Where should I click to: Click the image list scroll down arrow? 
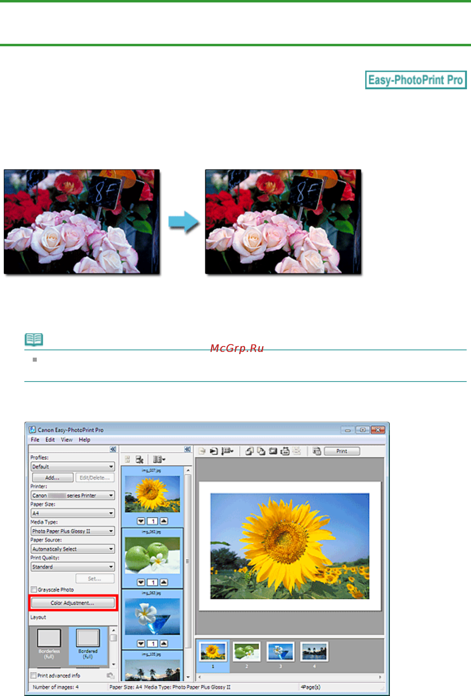[x=188, y=677]
